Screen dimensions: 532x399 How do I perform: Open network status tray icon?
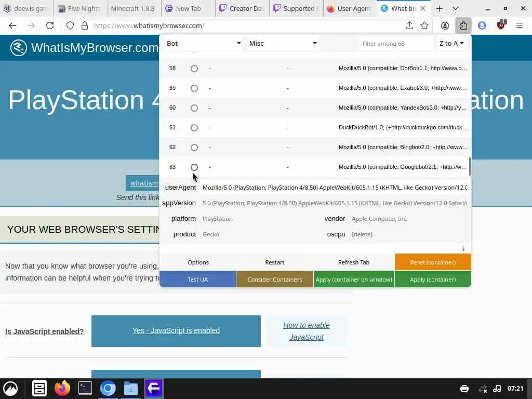(x=482, y=389)
